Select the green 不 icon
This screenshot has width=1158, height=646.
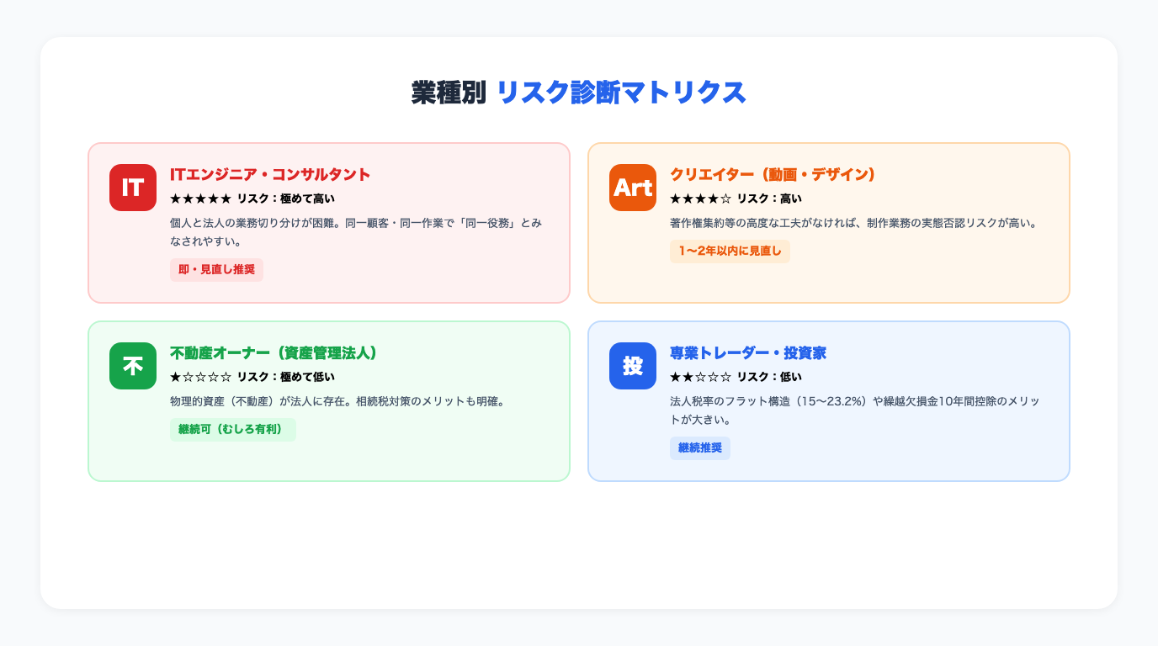pos(132,366)
